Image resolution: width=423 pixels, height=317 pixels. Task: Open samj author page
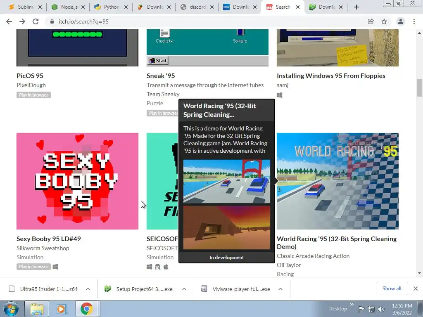pyautogui.click(x=283, y=85)
